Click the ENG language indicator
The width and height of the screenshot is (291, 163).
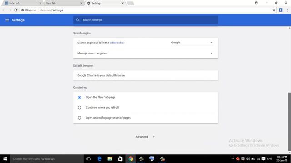[x=270, y=159]
